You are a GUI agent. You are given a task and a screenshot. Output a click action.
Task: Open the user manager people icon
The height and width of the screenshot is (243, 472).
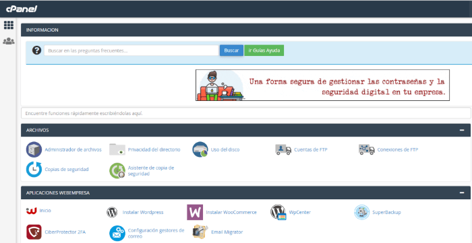tap(9, 41)
